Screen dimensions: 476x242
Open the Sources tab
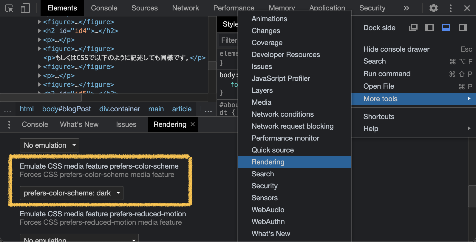pyautogui.click(x=145, y=8)
